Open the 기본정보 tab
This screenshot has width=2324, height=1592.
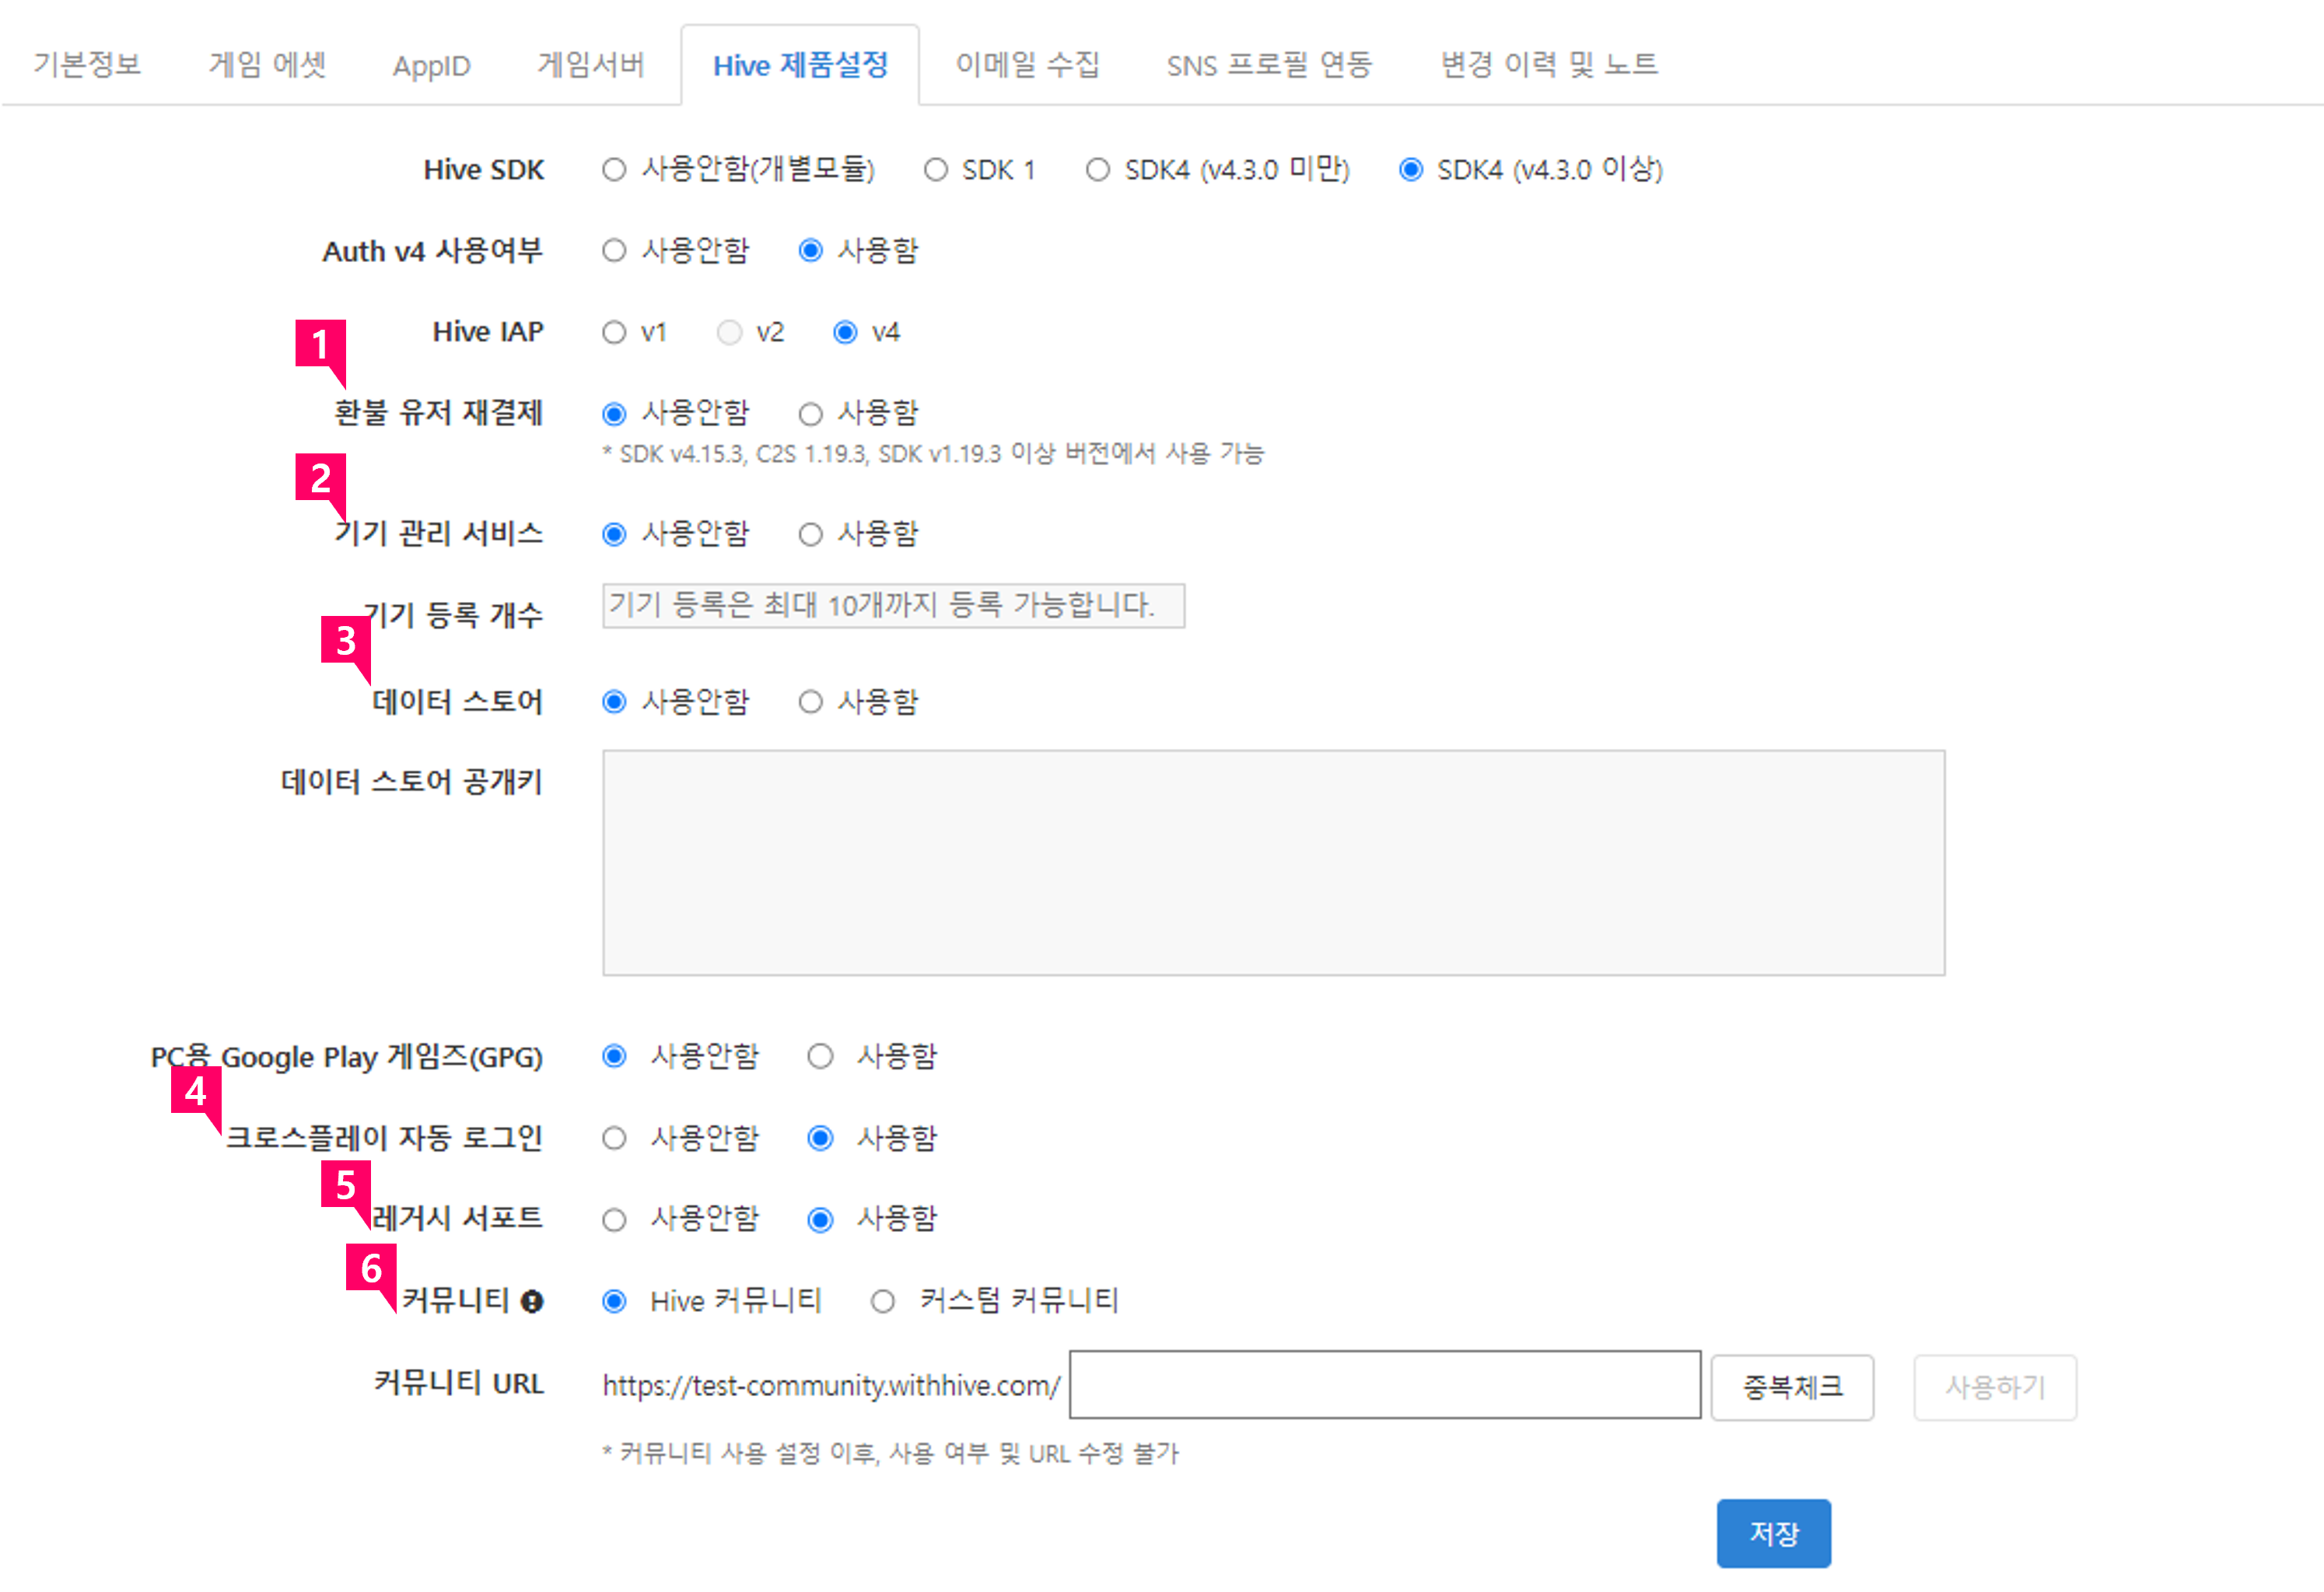pyautogui.click(x=87, y=65)
